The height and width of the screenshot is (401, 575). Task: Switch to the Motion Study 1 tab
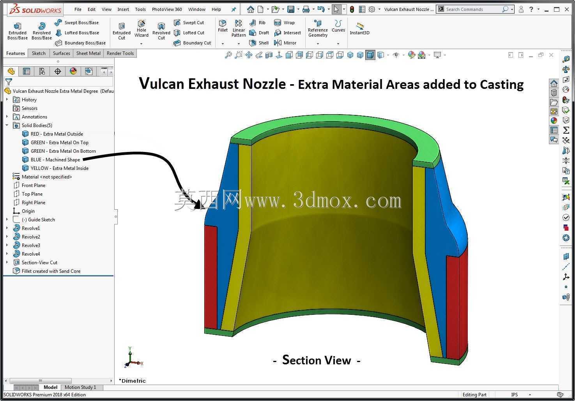(80, 387)
